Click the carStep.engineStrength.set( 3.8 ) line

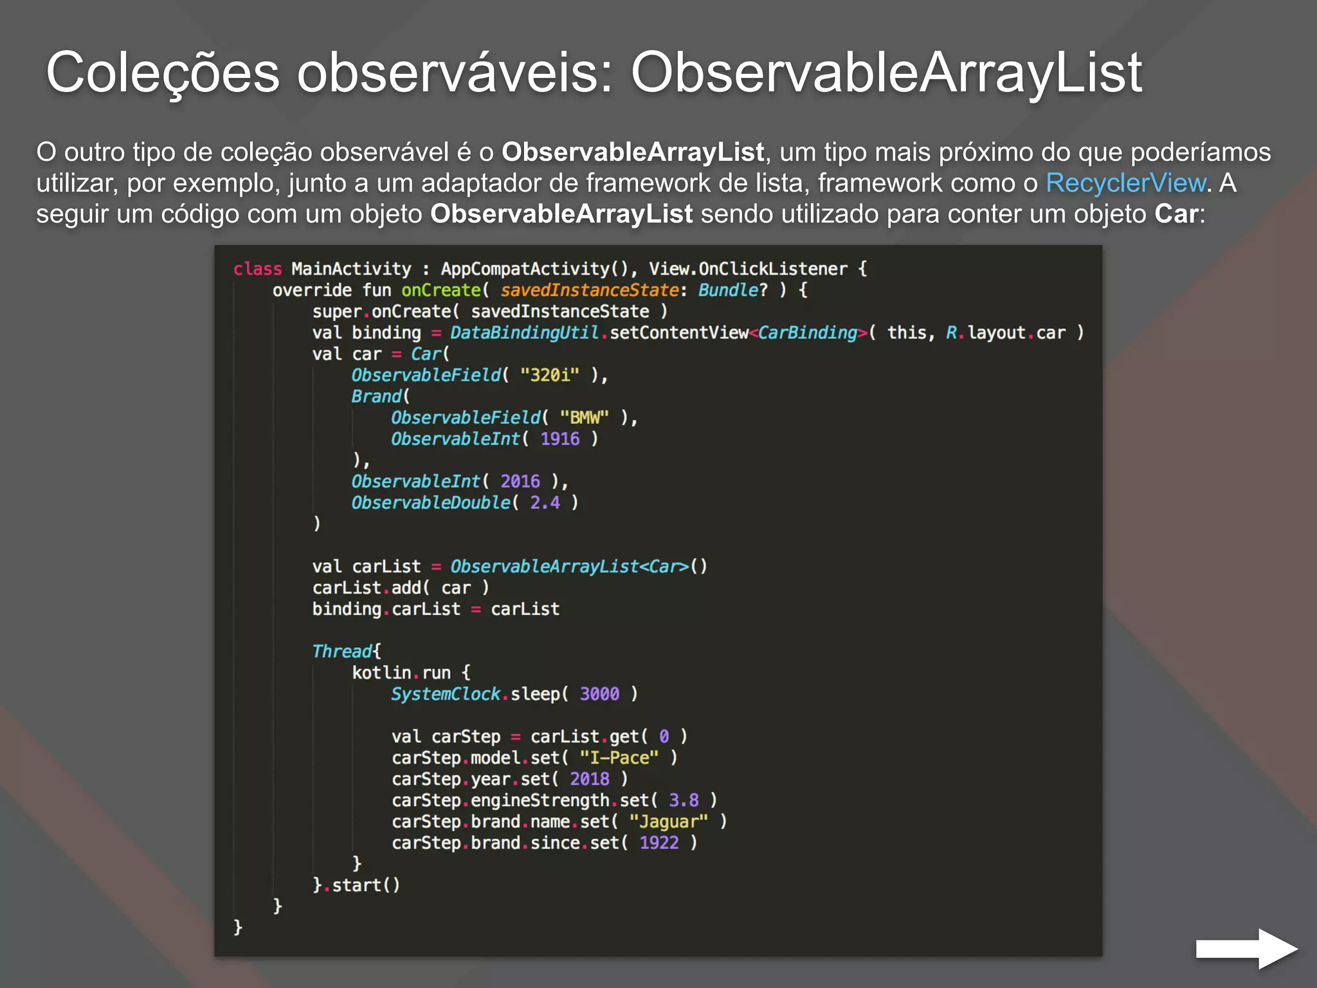tap(554, 800)
